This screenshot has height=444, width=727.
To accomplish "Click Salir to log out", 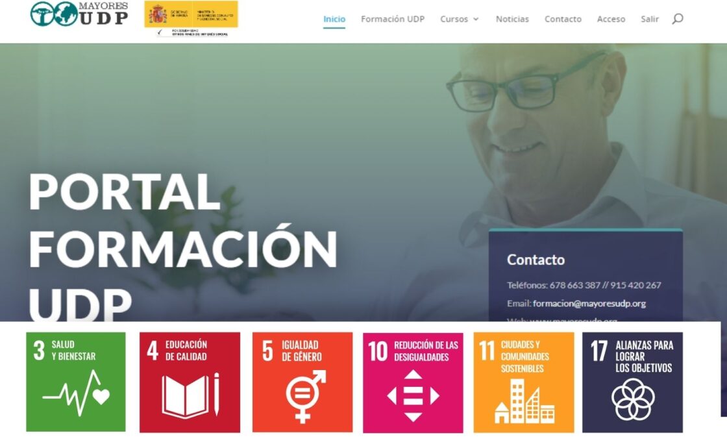I will pos(650,19).
